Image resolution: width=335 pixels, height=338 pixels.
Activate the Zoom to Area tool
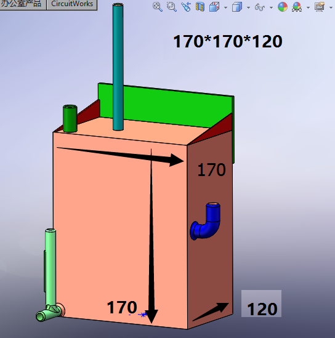click(x=172, y=7)
